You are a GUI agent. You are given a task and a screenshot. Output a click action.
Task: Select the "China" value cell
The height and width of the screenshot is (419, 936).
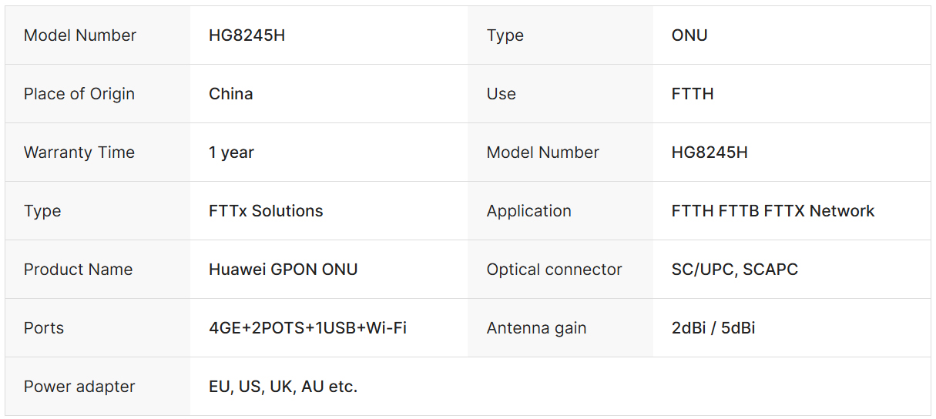pyautogui.click(x=231, y=94)
